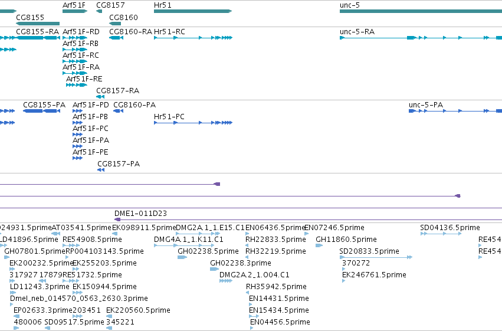
Task: Click the CG8160-PA protein label
Action: pos(134,105)
